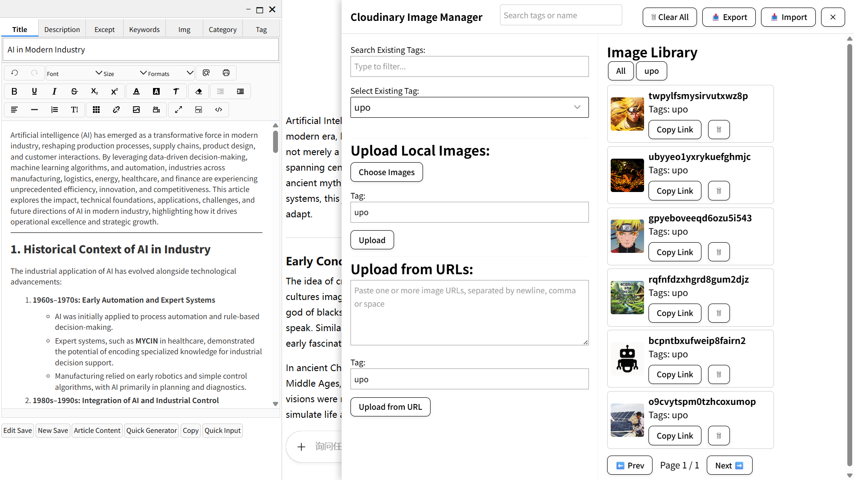
Task: Toggle italic formatting
Action: point(54,92)
